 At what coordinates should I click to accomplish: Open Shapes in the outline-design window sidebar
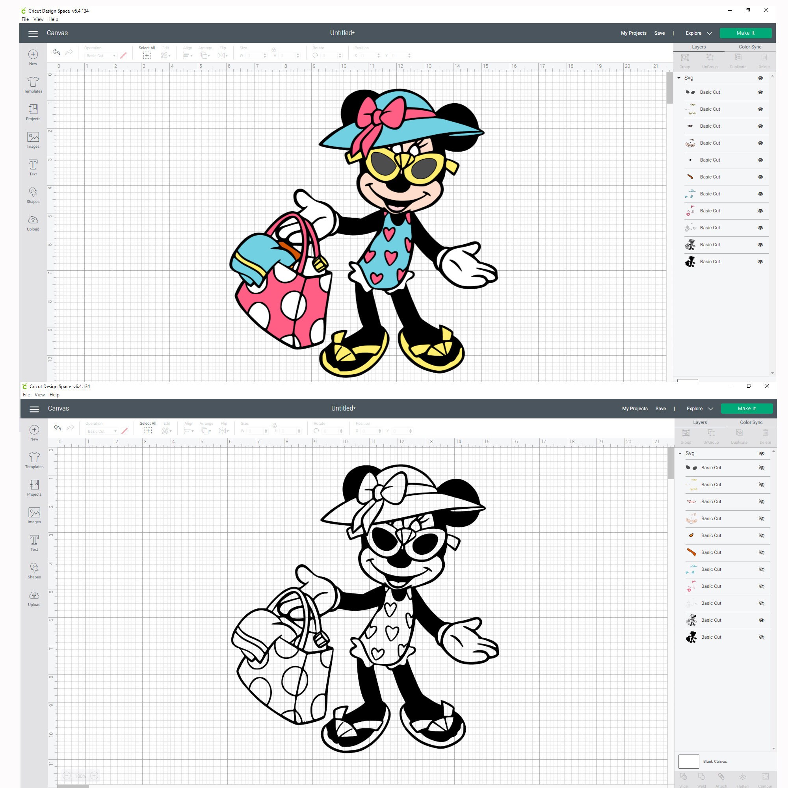coord(34,571)
